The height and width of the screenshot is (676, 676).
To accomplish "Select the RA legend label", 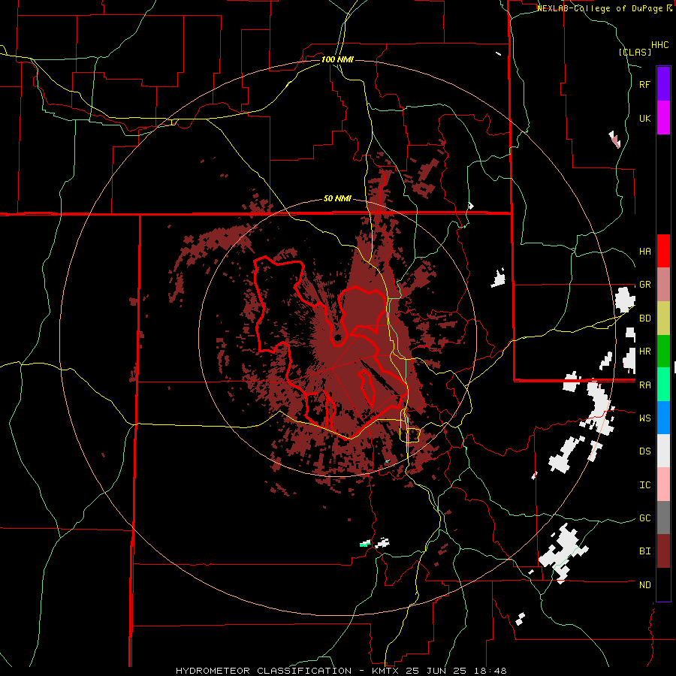I will click(644, 385).
